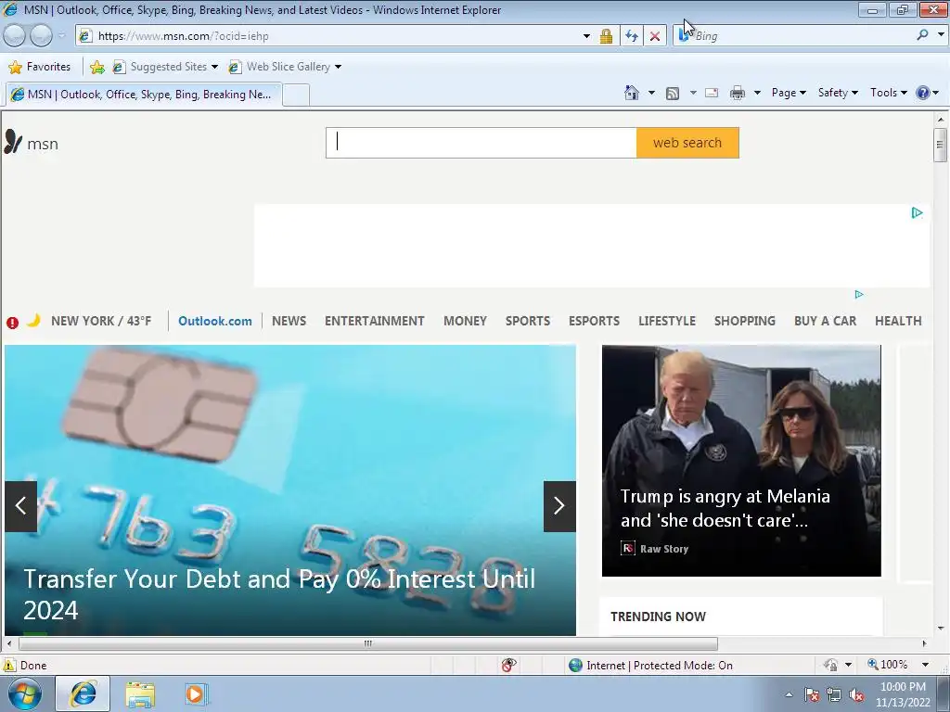Open Windows Media Player from taskbar
The image size is (950, 712).
pos(195,694)
